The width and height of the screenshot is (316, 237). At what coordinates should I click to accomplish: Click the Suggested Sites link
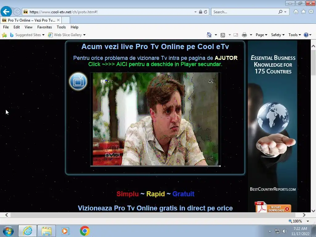pyautogui.click(x=28, y=35)
